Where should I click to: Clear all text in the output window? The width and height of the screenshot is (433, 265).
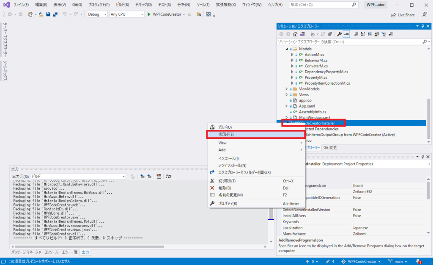click(x=159, y=176)
